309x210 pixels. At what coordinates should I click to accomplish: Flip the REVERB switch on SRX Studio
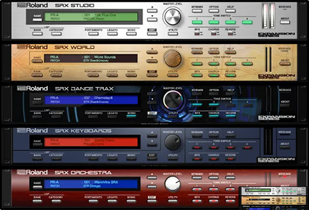tap(230, 33)
